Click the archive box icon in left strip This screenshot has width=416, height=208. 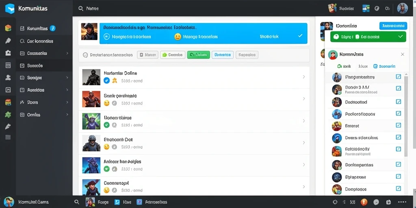[x=8, y=65]
